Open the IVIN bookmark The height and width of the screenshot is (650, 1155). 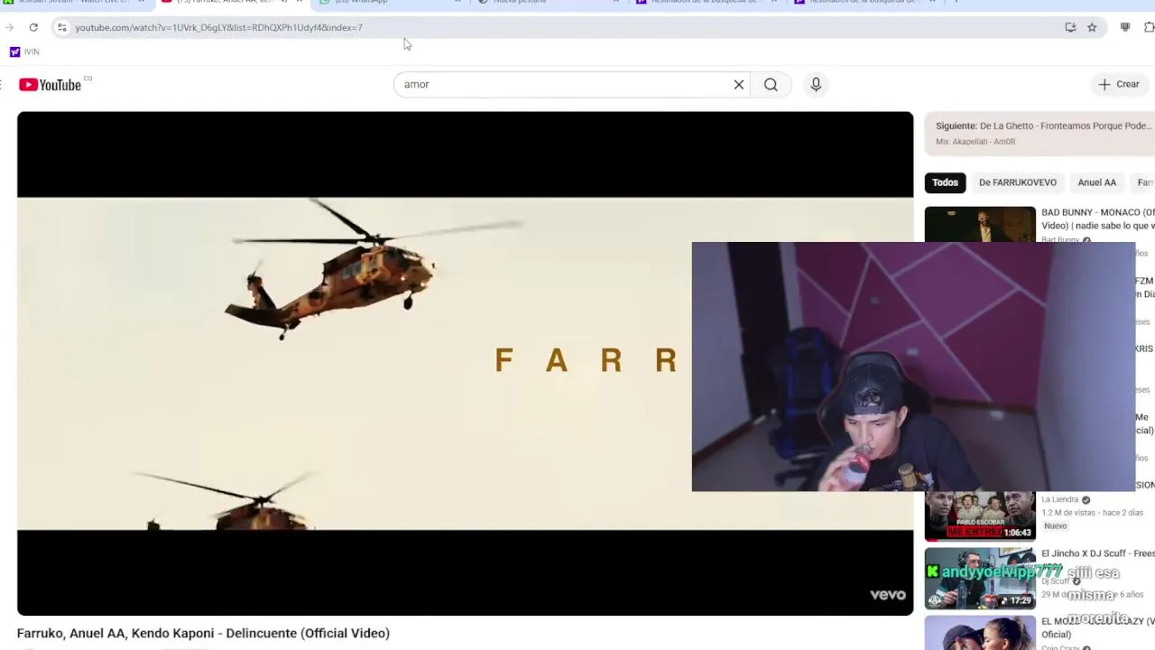[24, 51]
